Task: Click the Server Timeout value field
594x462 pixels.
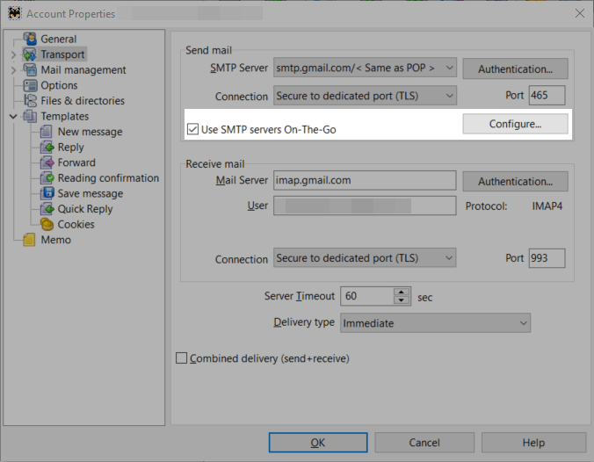Action: point(367,296)
